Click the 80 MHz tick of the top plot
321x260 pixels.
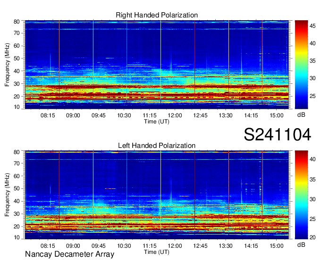coord(17,22)
